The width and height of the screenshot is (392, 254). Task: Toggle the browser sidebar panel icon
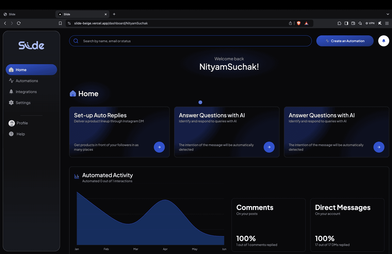point(346,23)
